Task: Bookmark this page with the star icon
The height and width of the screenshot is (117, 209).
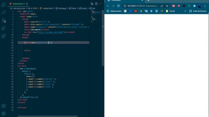Action: 167,6
